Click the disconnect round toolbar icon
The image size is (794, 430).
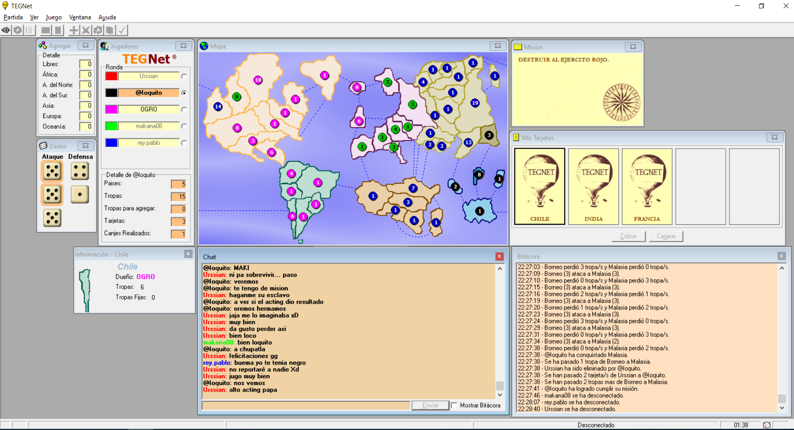(17, 30)
